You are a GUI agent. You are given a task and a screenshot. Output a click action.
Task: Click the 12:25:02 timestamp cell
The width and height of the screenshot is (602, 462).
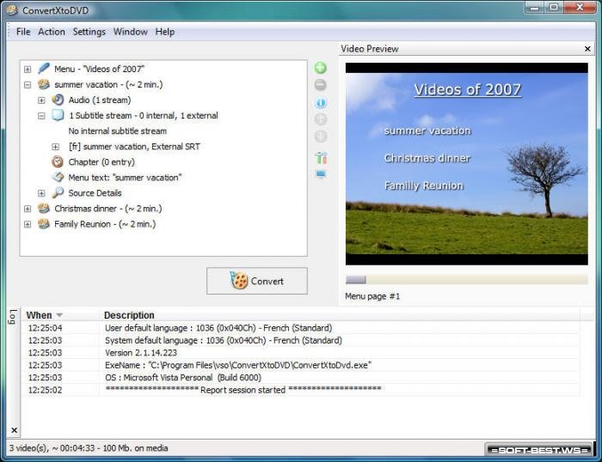(45, 390)
